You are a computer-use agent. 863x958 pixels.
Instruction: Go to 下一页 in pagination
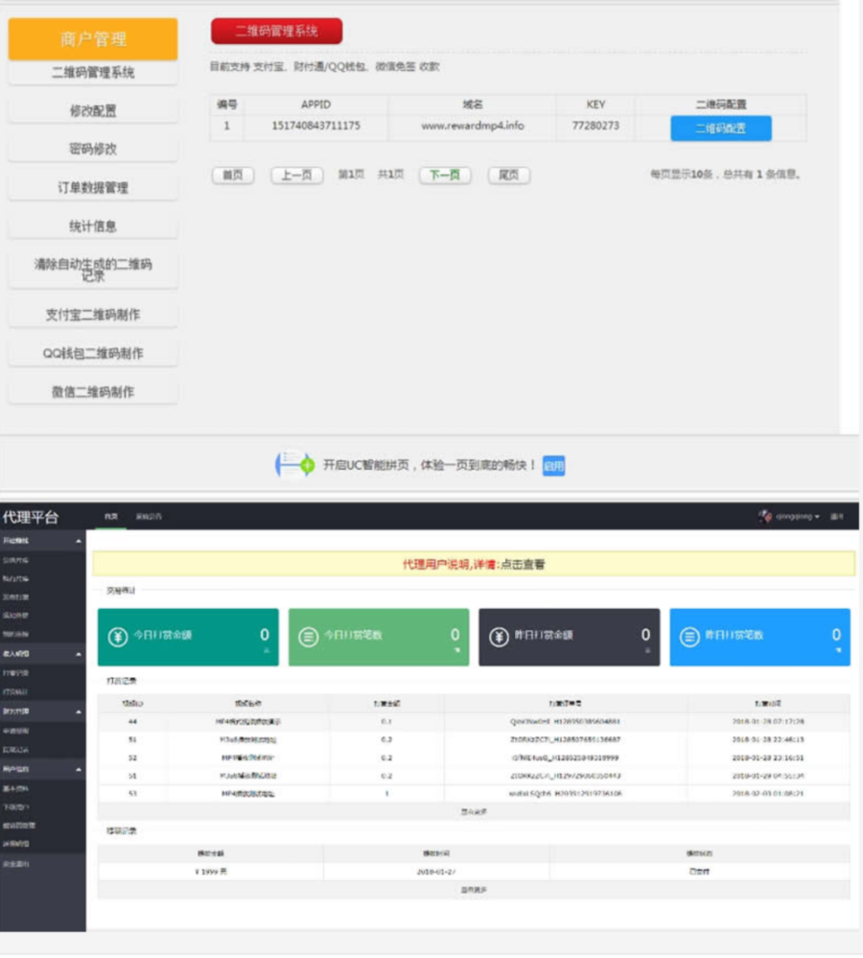[445, 175]
